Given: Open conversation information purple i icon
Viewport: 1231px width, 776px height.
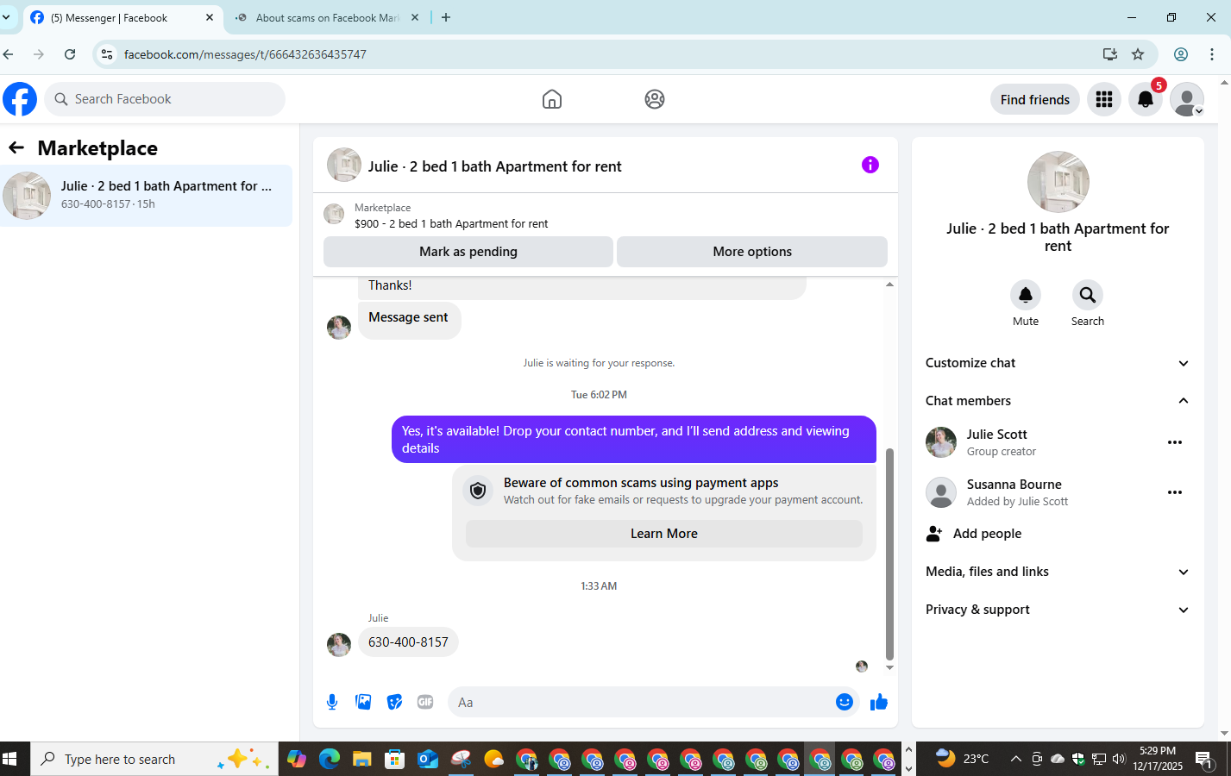Looking at the screenshot, I should pos(870,165).
